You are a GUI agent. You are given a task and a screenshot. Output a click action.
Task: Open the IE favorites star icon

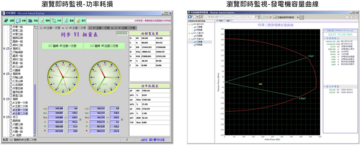coord(351,17)
